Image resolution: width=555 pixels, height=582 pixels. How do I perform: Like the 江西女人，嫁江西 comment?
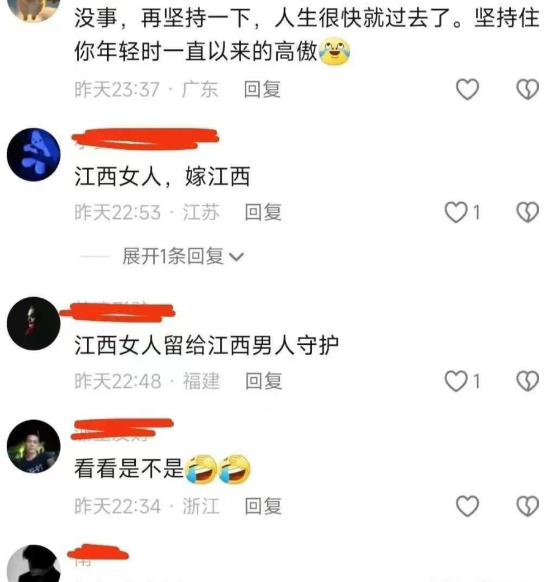456,212
